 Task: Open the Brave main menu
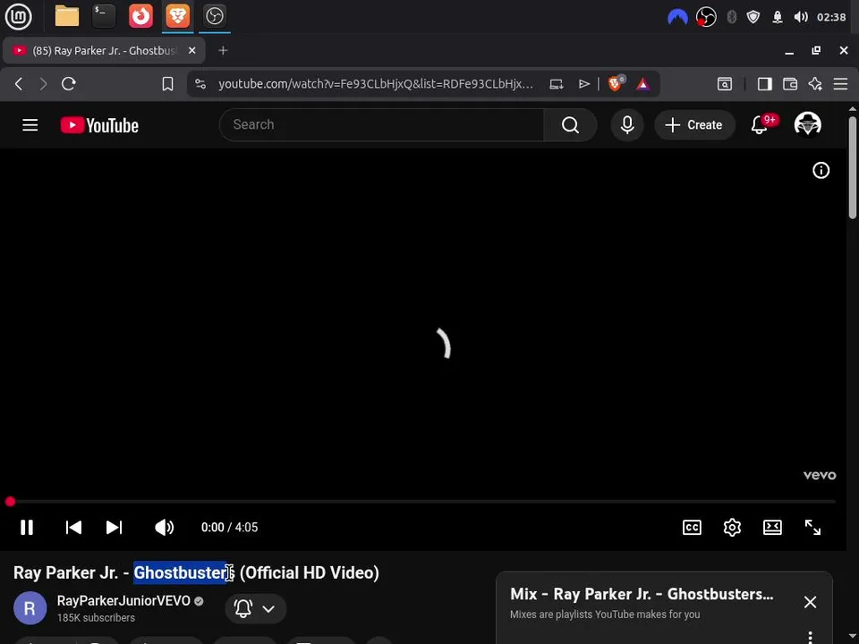point(840,84)
